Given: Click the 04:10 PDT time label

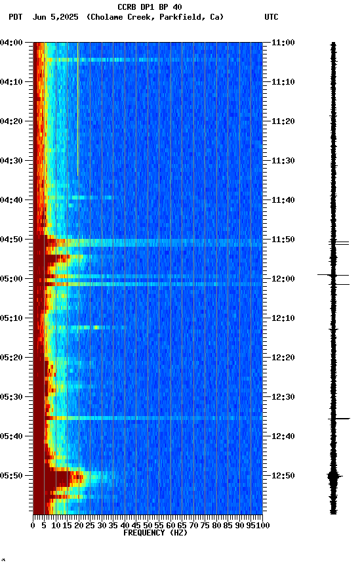Looking at the screenshot, I should 11,82.
